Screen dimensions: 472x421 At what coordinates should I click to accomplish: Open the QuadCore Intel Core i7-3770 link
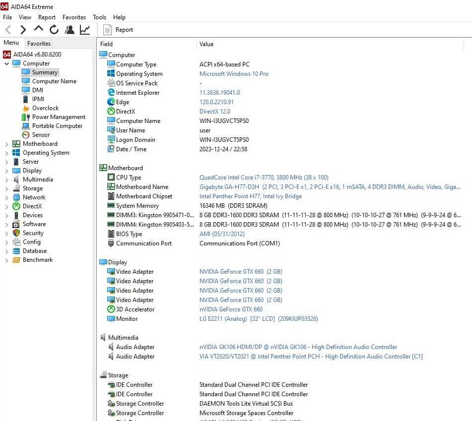click(264, 178)
